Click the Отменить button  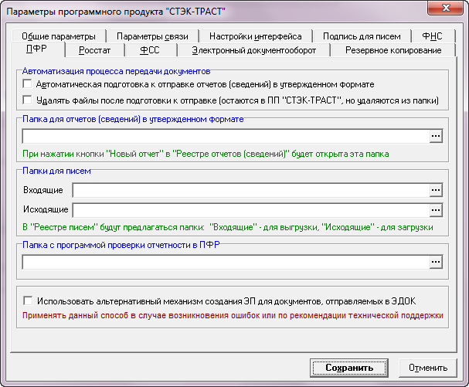[428, 368]
